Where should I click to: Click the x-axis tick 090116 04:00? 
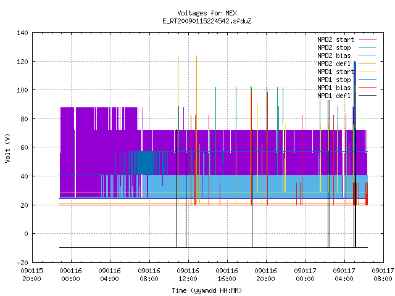[110, 275]
